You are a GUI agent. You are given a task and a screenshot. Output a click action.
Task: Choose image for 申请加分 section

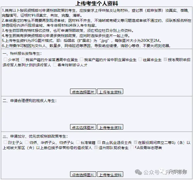tap(83, 174)
